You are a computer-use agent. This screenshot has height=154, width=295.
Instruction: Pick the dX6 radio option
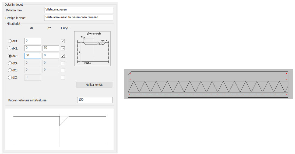[x=10, y=78]
